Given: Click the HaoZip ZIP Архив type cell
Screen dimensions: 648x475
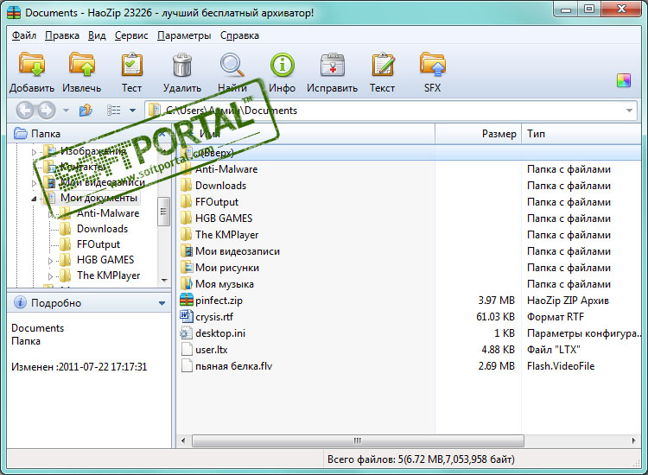Looking at the screenshot, I should (568, 301).
